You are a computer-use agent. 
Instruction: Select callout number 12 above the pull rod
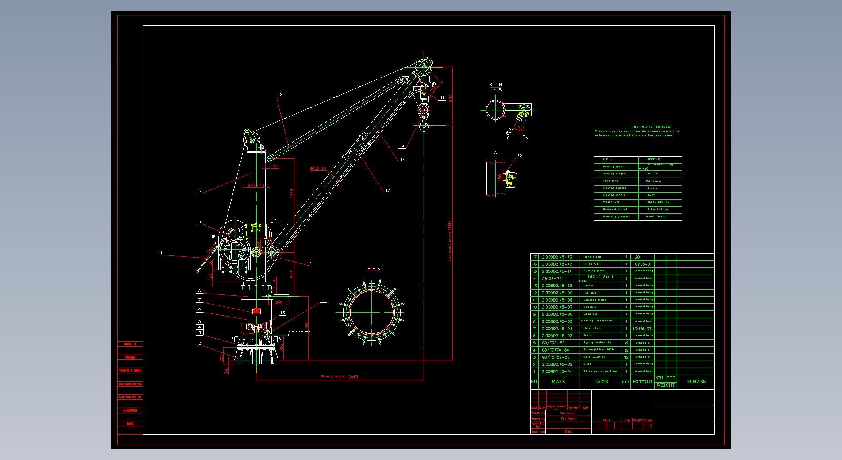click(x=280, y=95)
